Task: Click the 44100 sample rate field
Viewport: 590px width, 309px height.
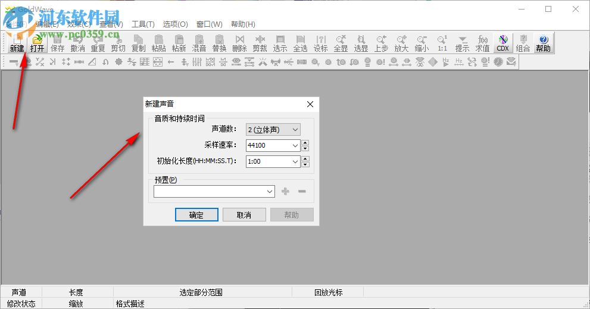Action: click(x=269, y=145)
